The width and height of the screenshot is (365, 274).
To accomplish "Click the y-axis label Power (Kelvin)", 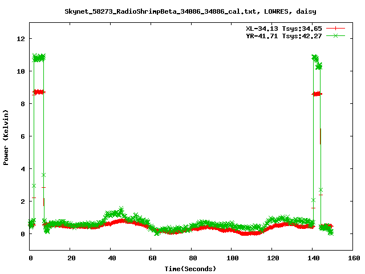I will (x=6, y=138).
